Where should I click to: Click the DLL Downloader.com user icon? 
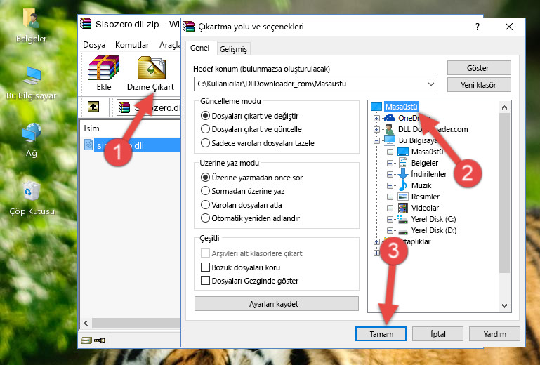[390, 129]
